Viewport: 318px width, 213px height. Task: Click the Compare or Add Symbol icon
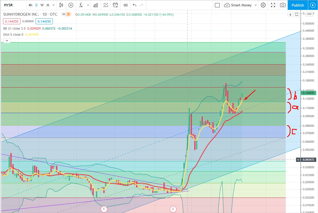pyautogui.click(x=71, y=5)
